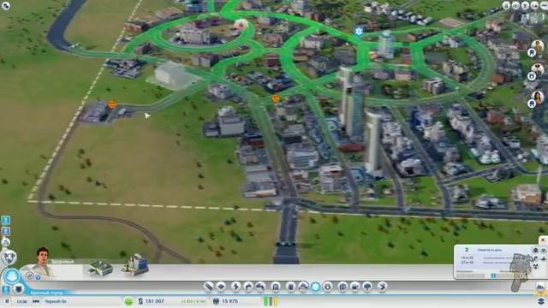Click the gray round icon beside info

click(30, 275)
